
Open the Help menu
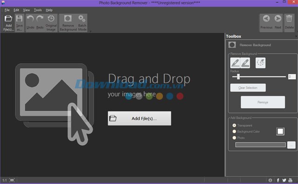click(49, 10)
